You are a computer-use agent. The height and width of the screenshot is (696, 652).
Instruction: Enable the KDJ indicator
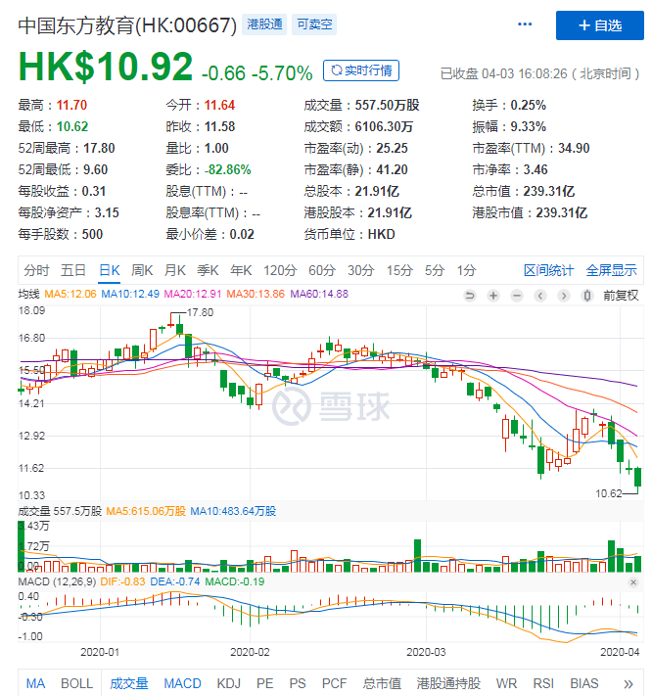click(228, 683)
